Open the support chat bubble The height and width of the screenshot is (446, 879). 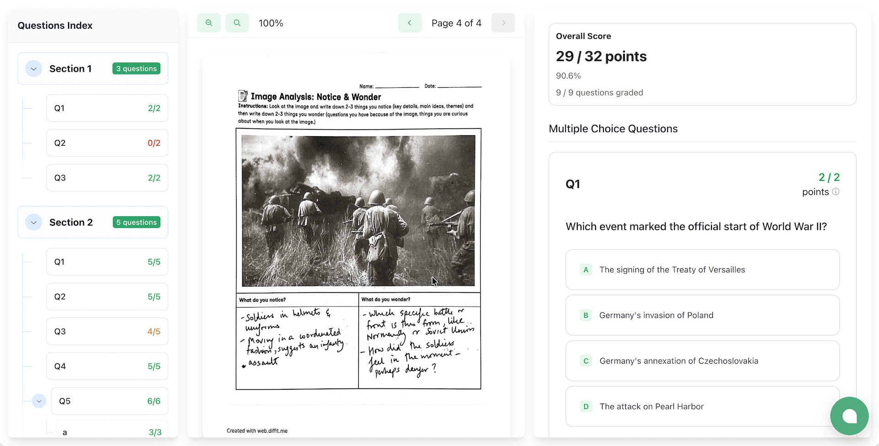coord(849,416)
